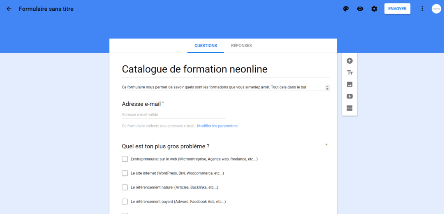Click the ENVOYER button
The width and height of the screenshot is (444, 214).
(397, 9)
